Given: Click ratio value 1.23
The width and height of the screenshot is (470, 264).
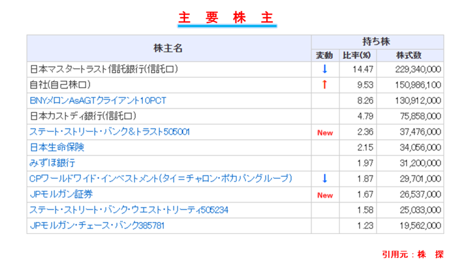Looking at the screenshot, I should (x=365, y=226).
